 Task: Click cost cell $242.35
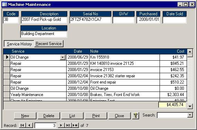pos(173,76)
